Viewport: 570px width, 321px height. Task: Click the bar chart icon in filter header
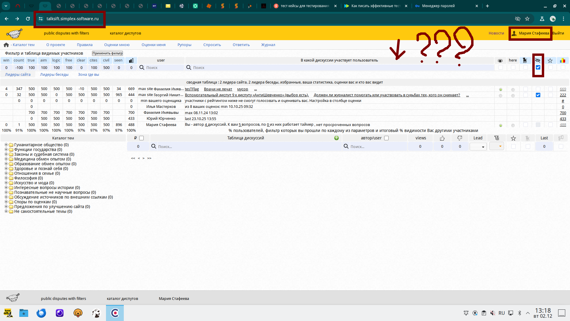pos(131,60)
